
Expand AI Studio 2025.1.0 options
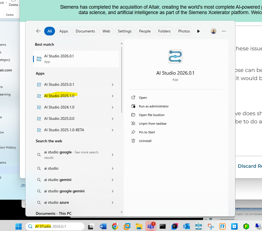[112, 96]
